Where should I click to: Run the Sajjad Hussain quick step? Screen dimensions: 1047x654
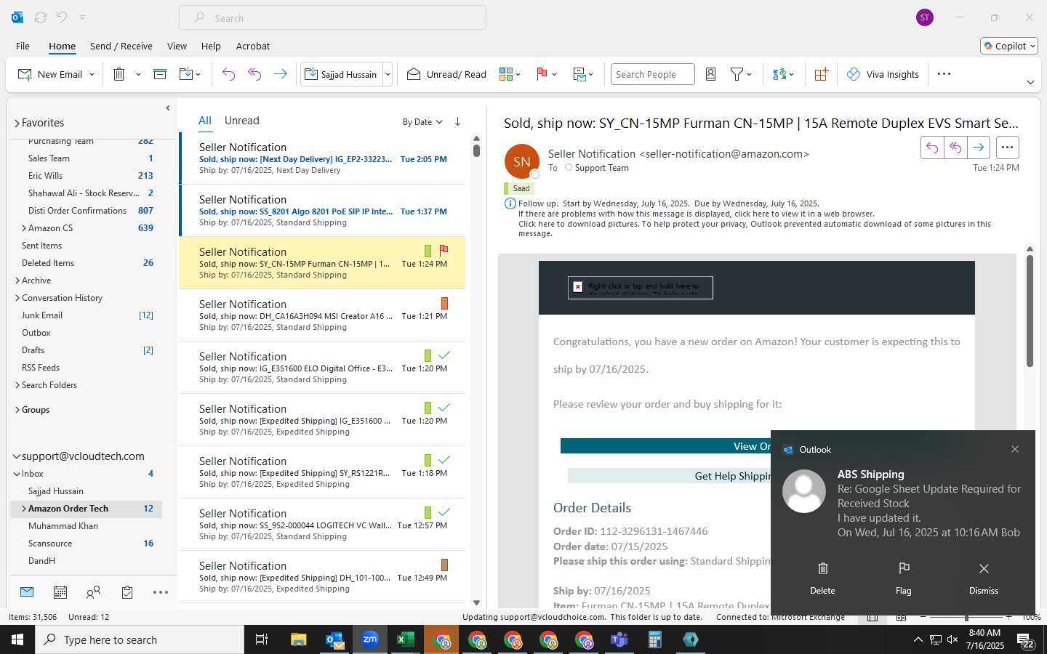click(x=341, y=74)
